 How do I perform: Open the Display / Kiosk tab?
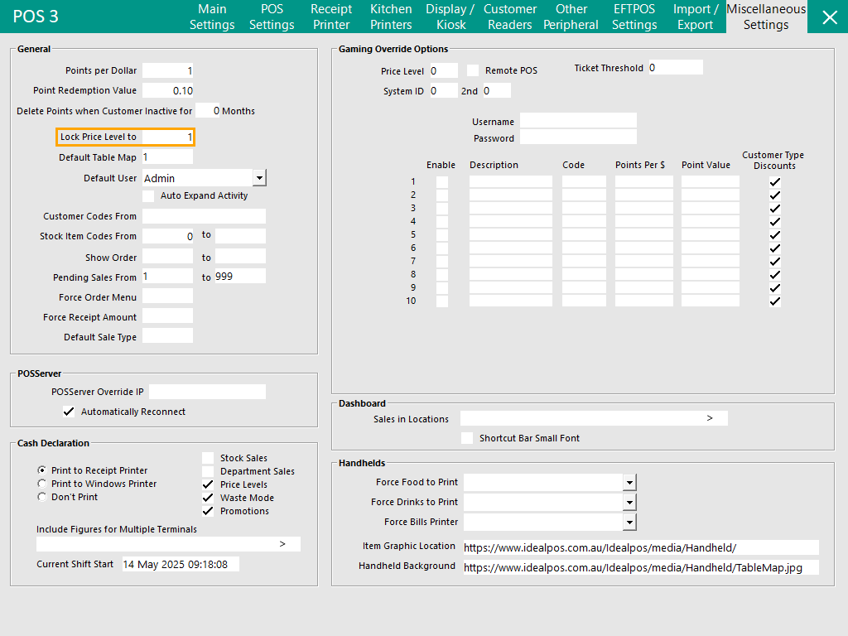click(x=450, y=17)
